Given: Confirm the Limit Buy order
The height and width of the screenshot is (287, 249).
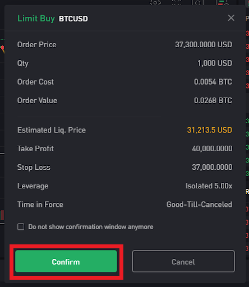Looking at the screenshot, I should 66,261.
